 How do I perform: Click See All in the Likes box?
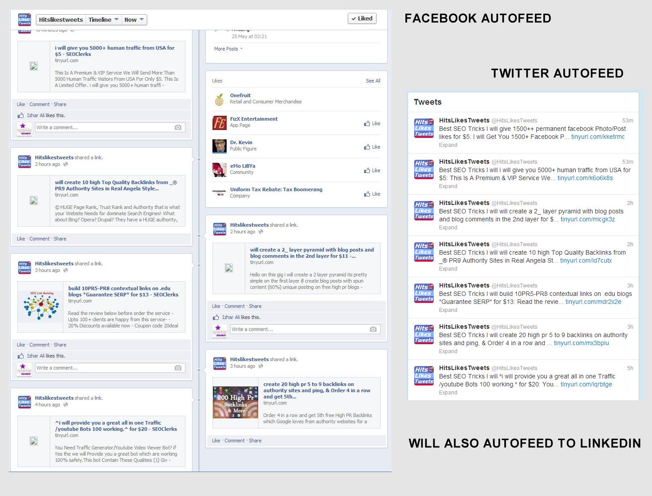(x=373, y=81)
